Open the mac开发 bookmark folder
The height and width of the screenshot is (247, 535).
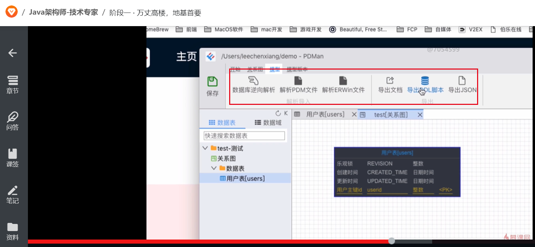267,30
